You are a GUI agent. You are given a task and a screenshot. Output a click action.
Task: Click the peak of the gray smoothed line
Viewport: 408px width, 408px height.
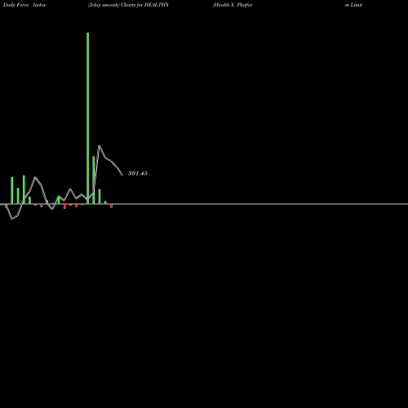100,145
